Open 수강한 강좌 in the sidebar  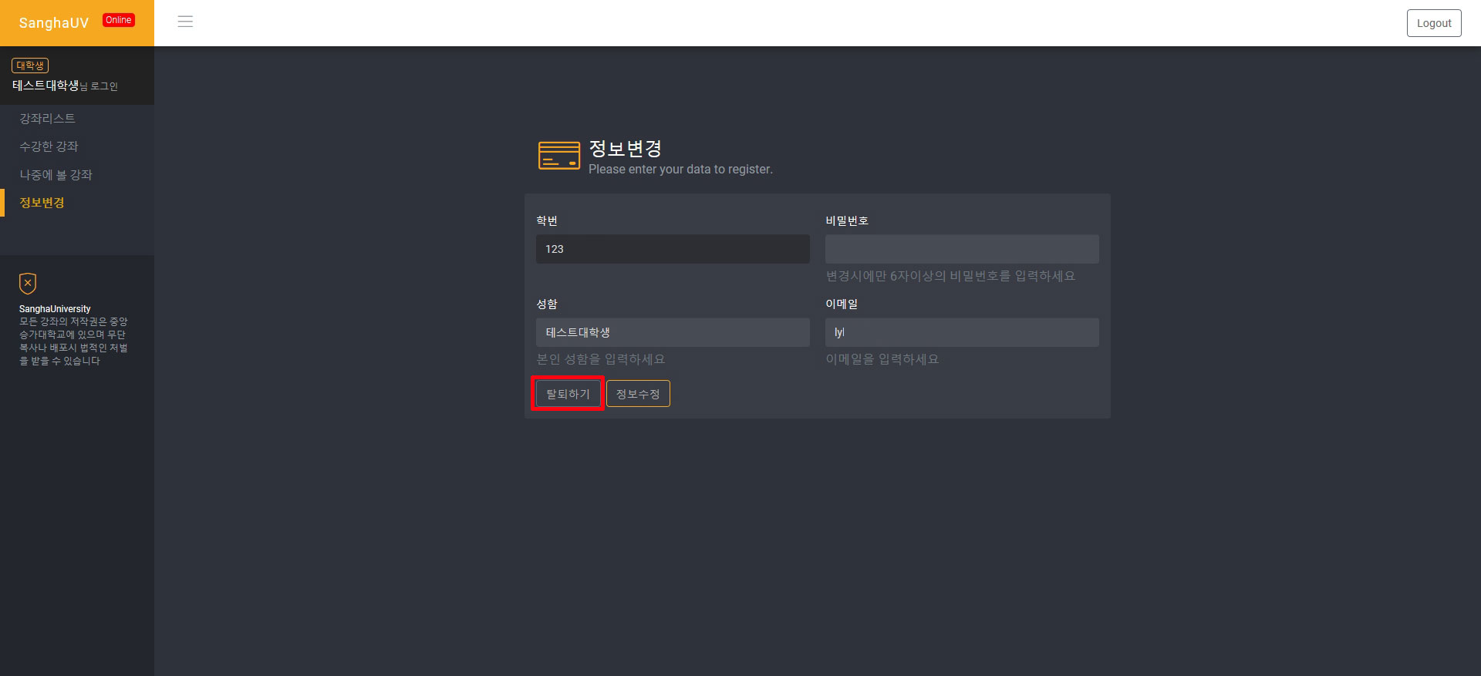[x=49, y=146]
